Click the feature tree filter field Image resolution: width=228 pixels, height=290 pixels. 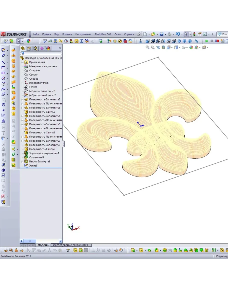coord(43,53)
